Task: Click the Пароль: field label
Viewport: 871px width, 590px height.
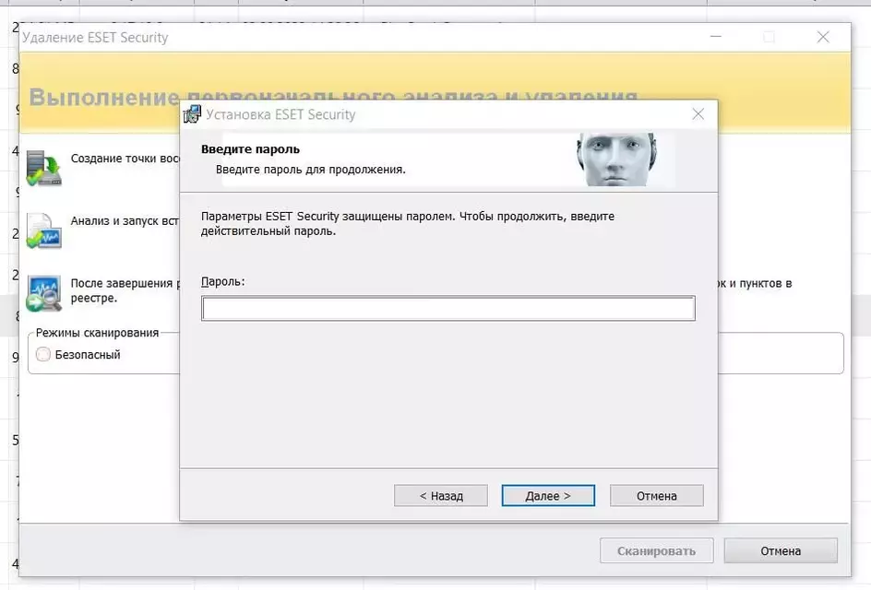Action: click(x=222, y=282)
